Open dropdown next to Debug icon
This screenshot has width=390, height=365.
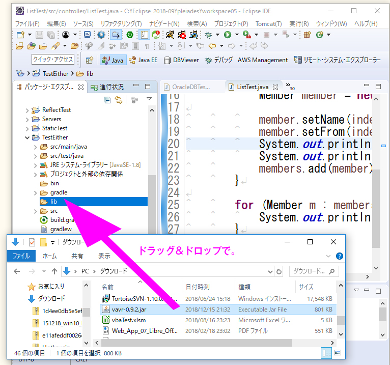[217, 35]
